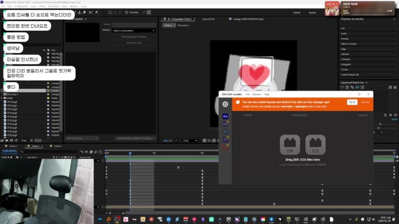The image size is (399, 224).
Task: Open the Window menu in ZXP Installer
Action: click(257, 94)
